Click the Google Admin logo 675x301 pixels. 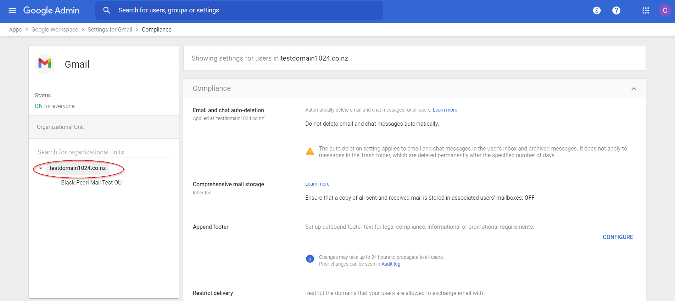51,11
